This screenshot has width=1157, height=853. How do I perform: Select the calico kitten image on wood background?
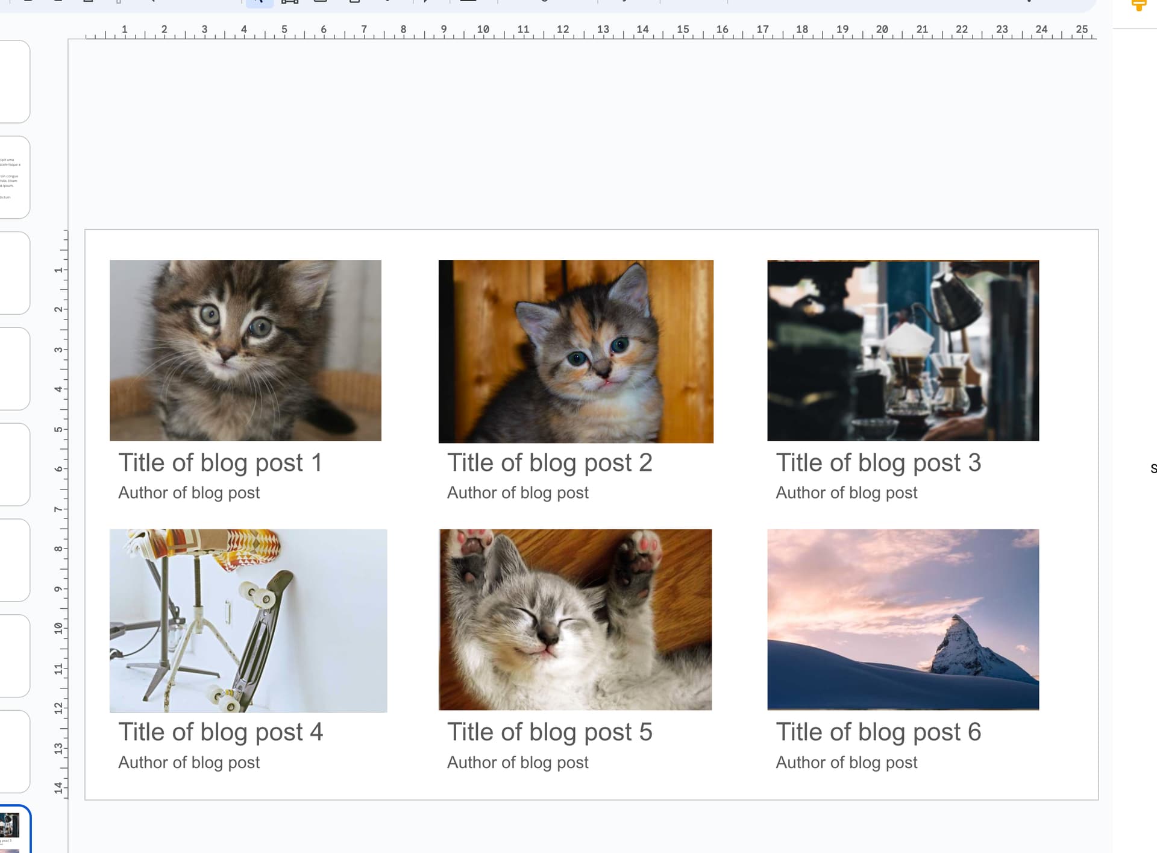tap(575, 351)
